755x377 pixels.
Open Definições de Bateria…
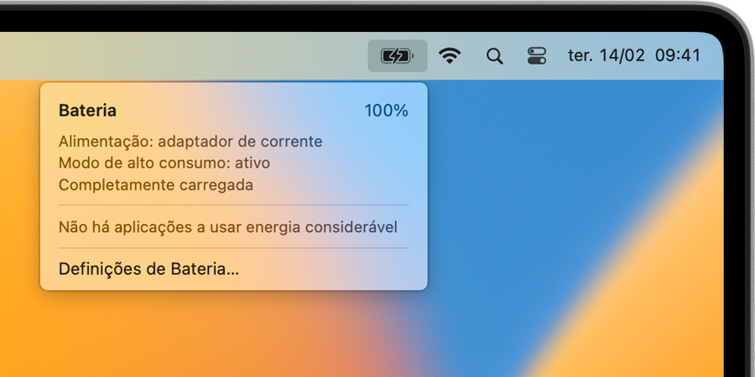[148, 269]
